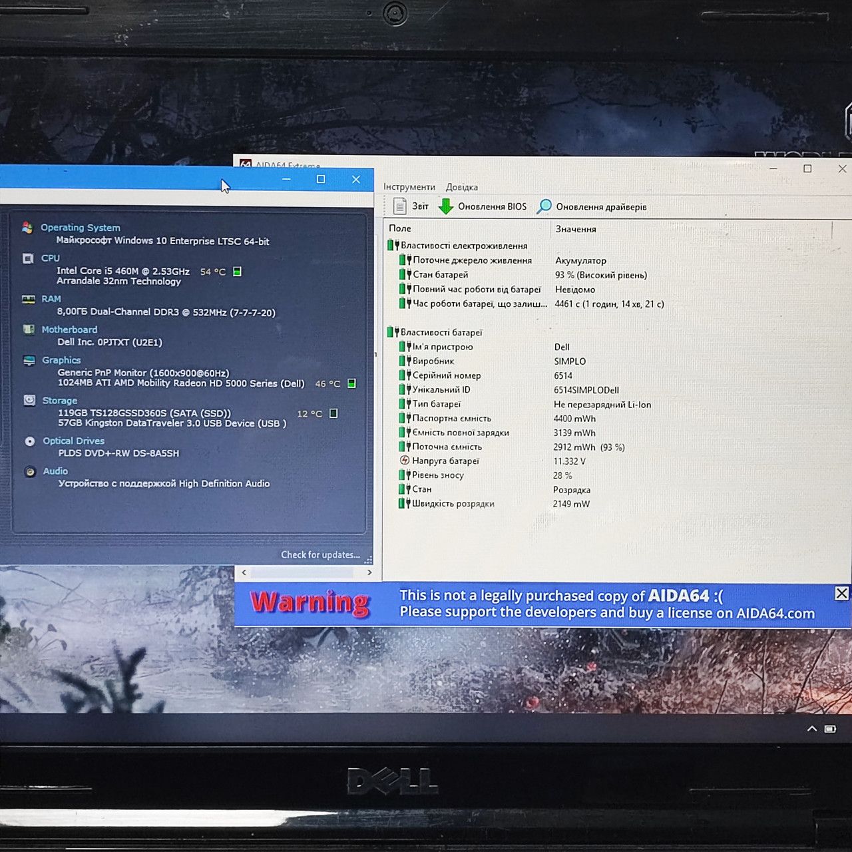Click the PLDS DVD+-RW DS-8A5SH text
Viewport: 852px width, 852px height.
(x=118, y=453)
